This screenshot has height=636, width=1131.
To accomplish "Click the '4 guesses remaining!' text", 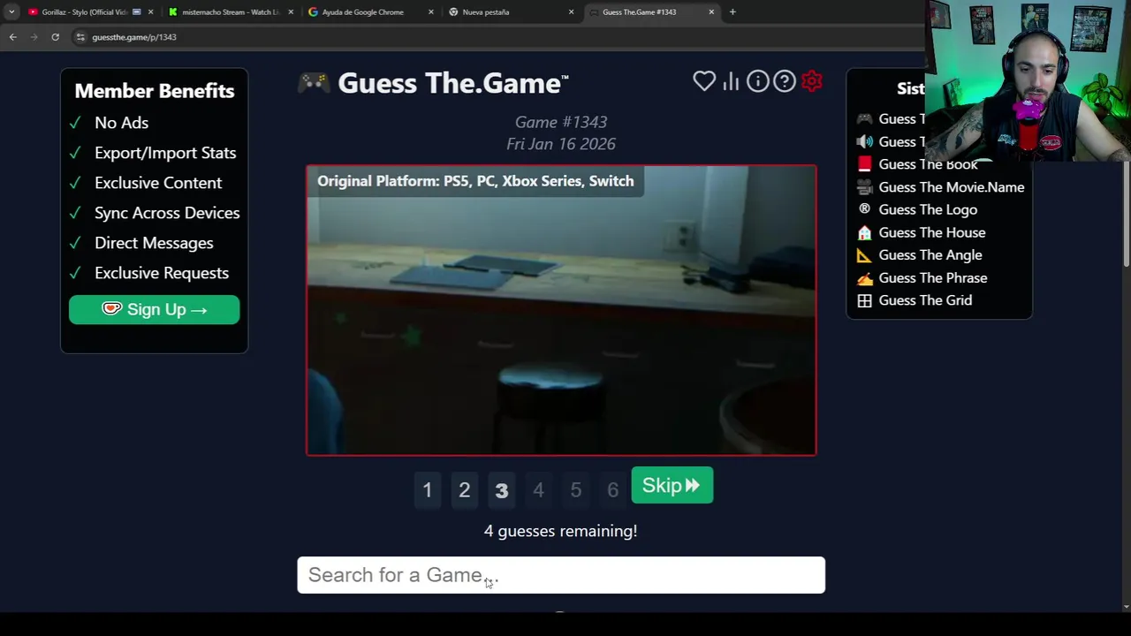I will click(x=560, y=531).
